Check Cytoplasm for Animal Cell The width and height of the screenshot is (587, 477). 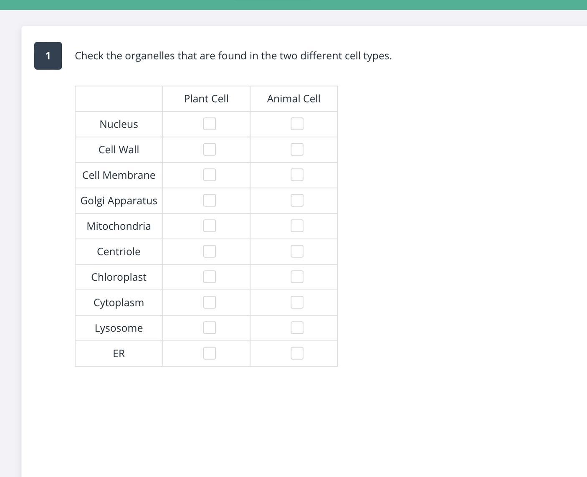coord(297,302)
